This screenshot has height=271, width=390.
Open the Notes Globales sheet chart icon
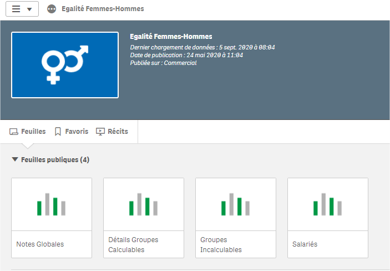pos(52,204)
